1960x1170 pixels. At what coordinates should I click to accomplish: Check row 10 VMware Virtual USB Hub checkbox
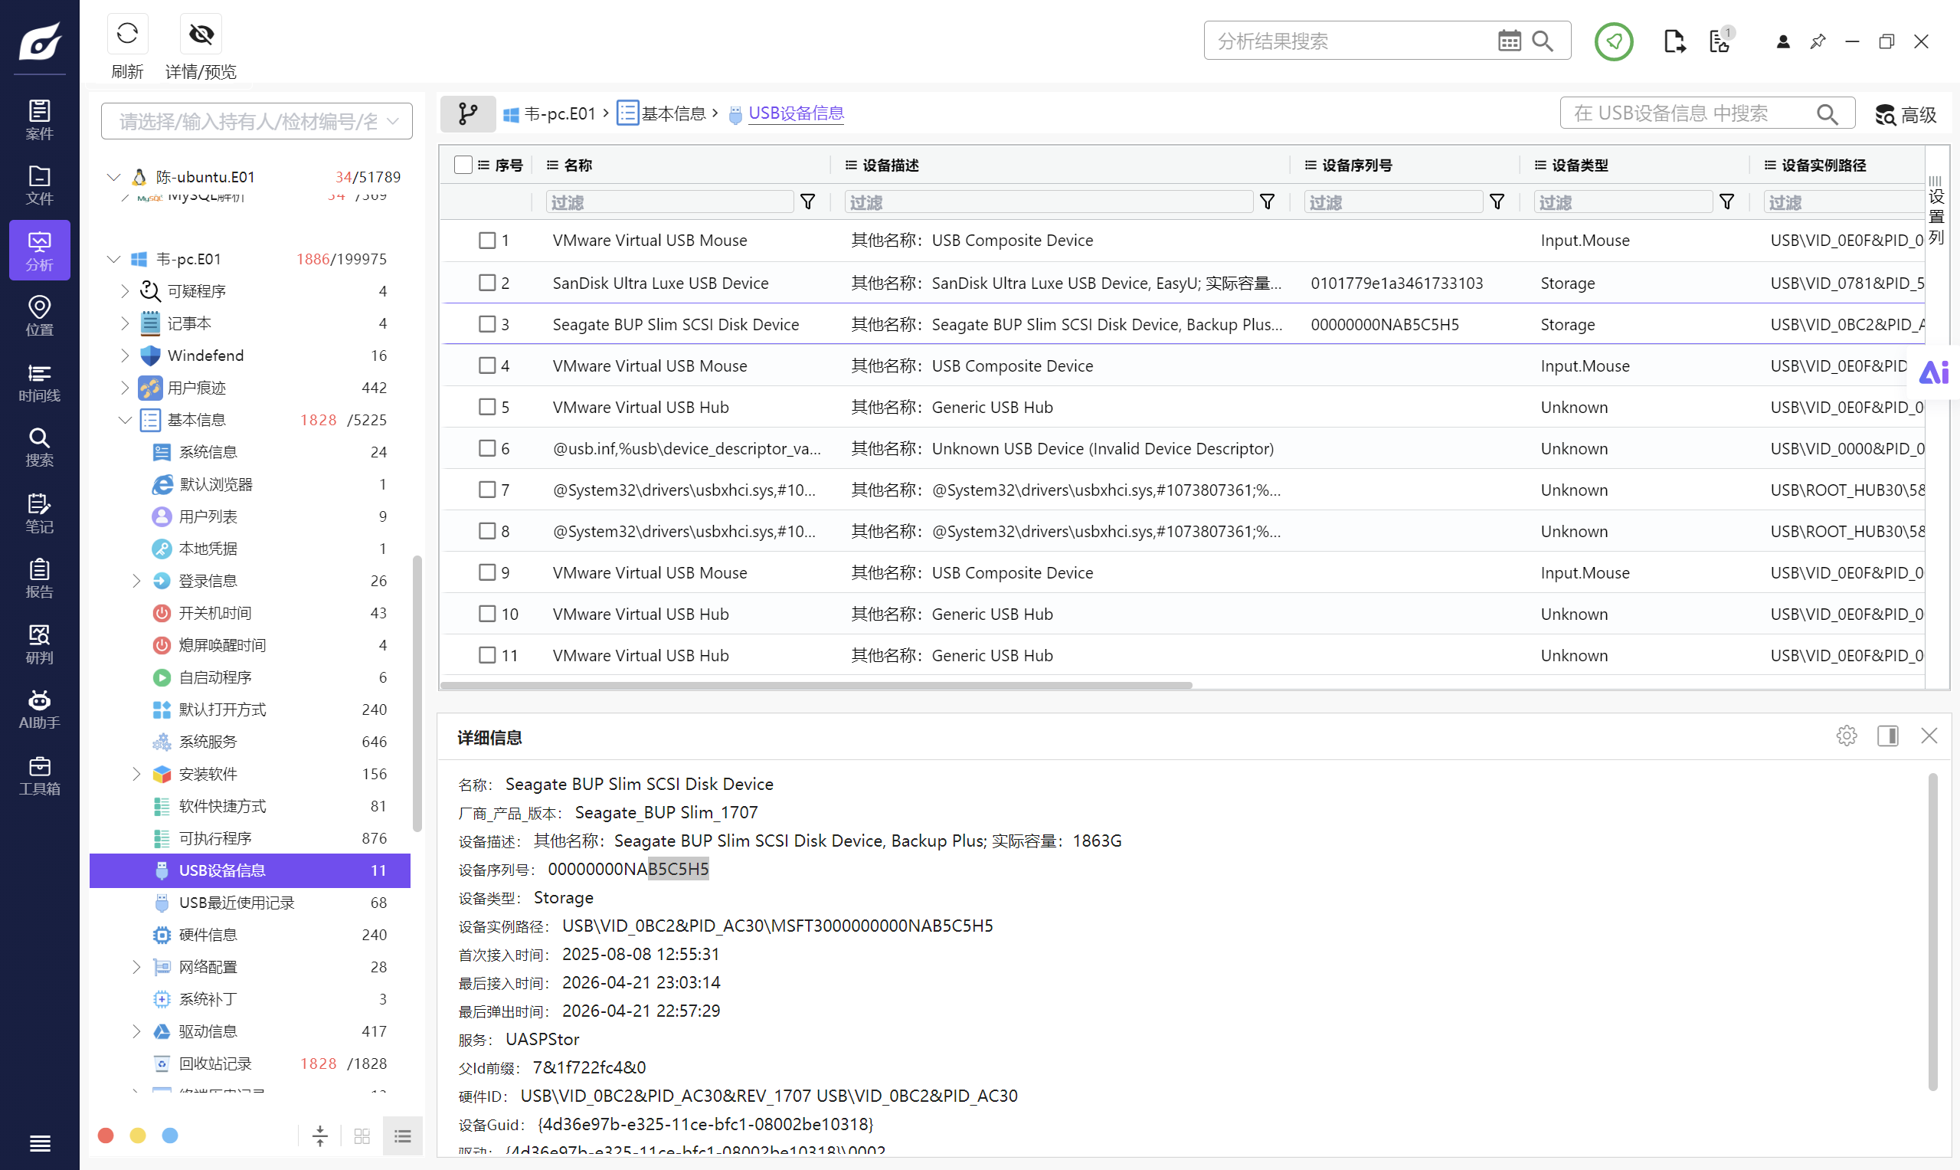click(x=487, y=614)
